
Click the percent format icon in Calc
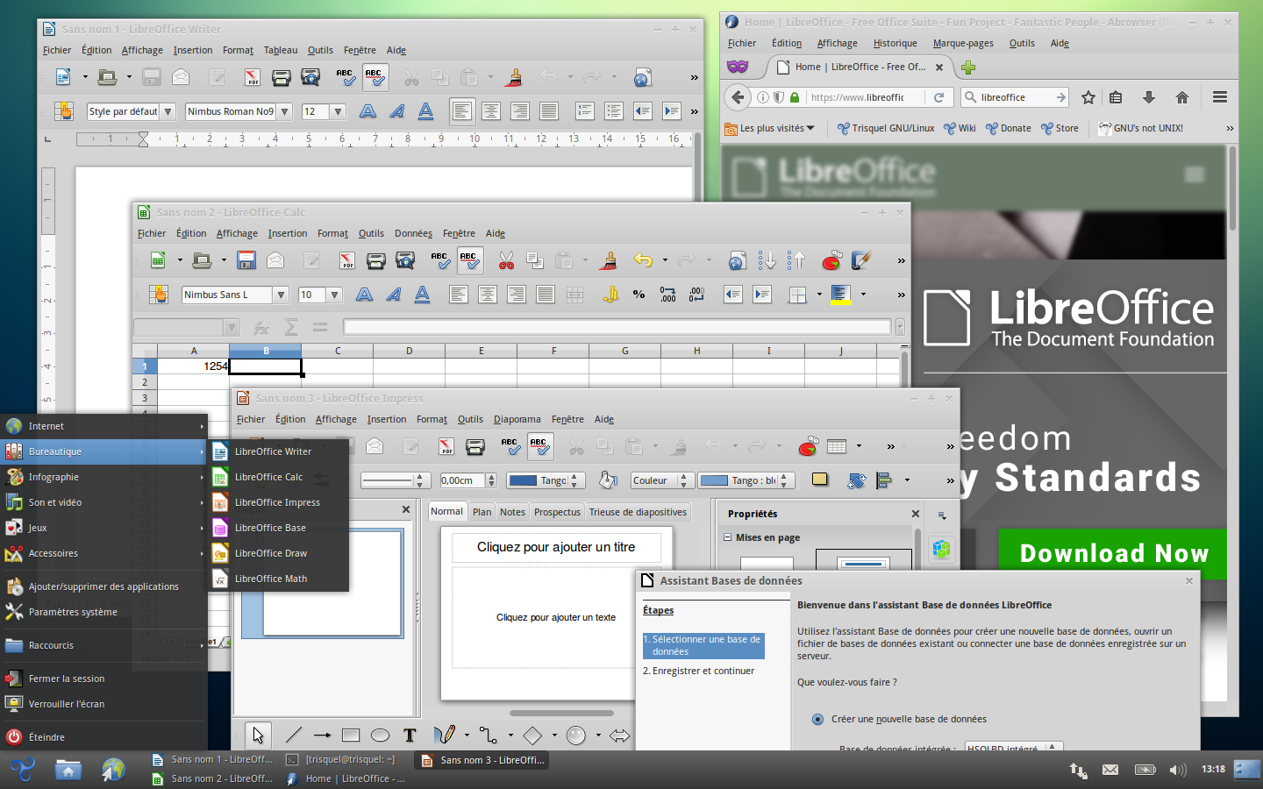tap(639, 295)
